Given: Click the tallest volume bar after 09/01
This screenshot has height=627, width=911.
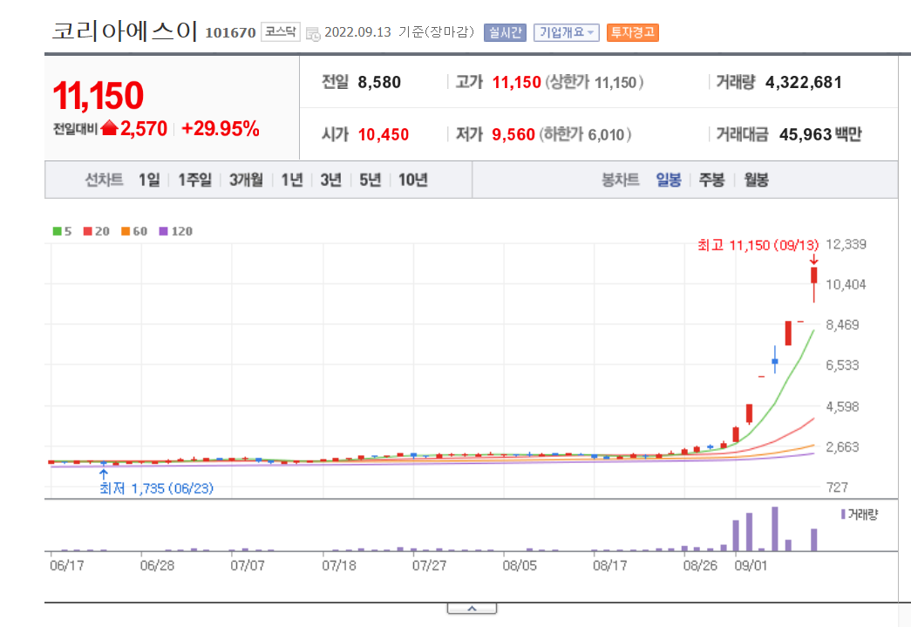Looking at the screenshot, I should pos(774,528).
